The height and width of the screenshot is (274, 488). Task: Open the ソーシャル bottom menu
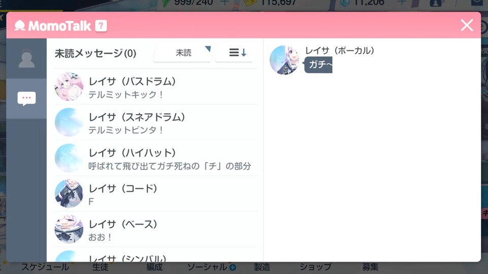point(207,267)
